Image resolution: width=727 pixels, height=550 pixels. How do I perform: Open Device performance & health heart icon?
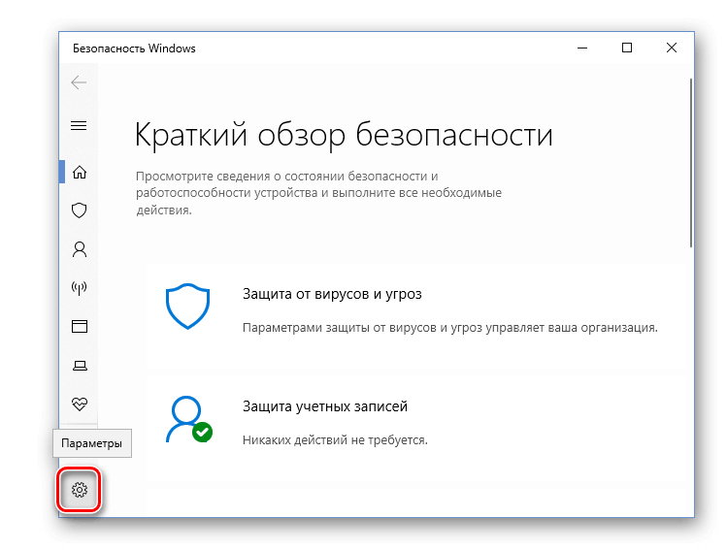click(x=80, y=404)
